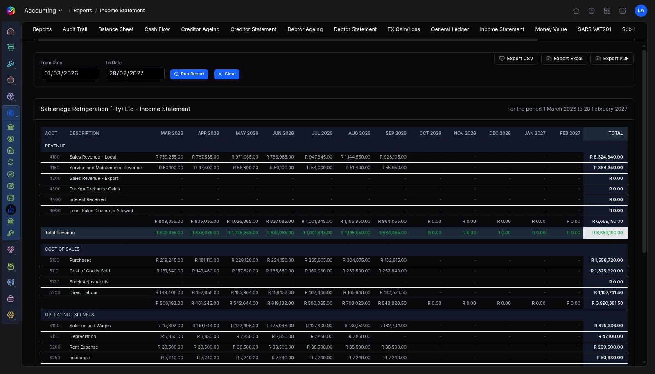Export the report as CSV
This screenshot has height=374, width=655.
516,59
